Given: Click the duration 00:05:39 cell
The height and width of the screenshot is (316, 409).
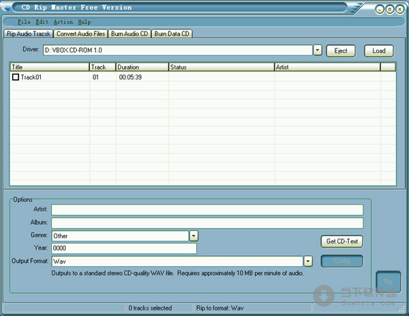Looking at the screenshot, I should (130, 77).
